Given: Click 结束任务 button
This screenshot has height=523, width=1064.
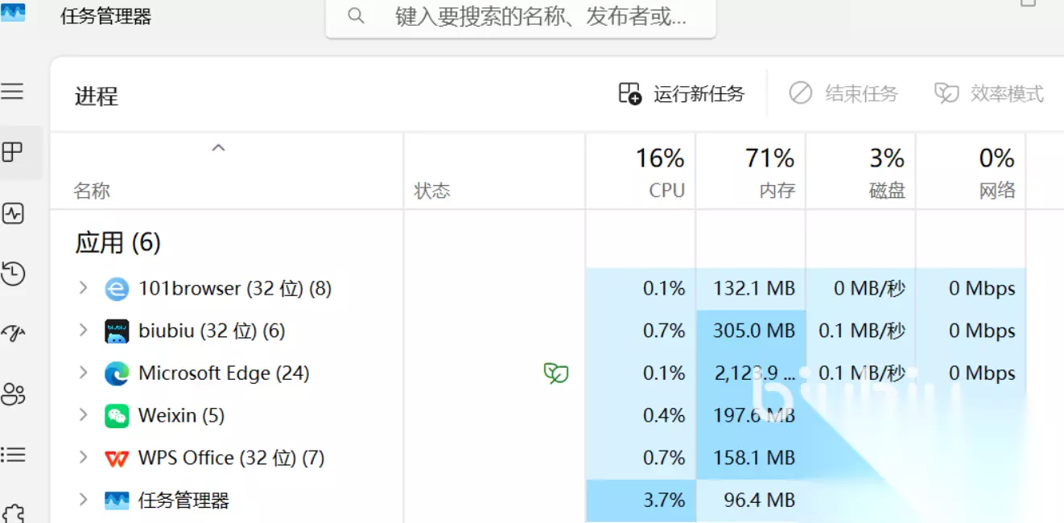Looking at the screenshot, I should pos(843,94).
